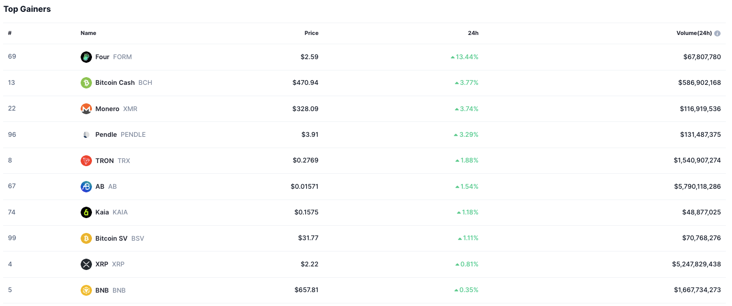
Task: Click the Top Gainers heading
Action: coord(27,9)
